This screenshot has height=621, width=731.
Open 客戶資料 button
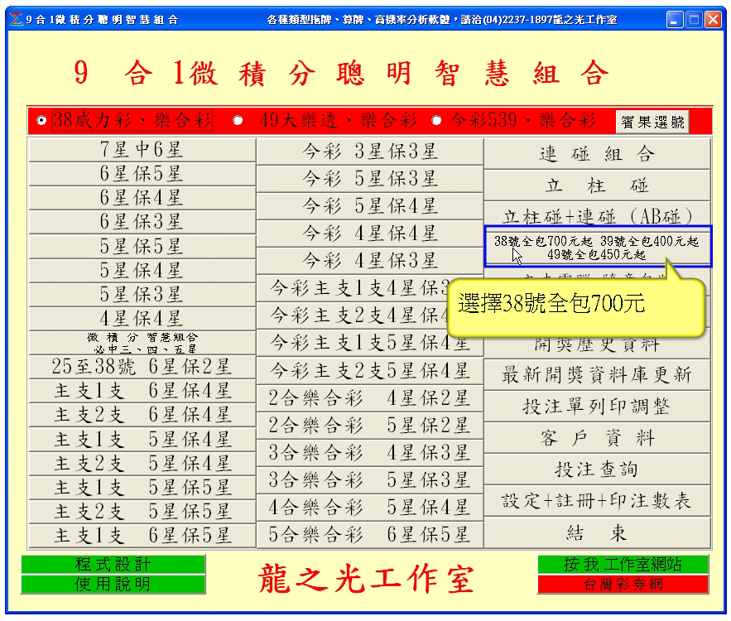(x=597, y=438)
